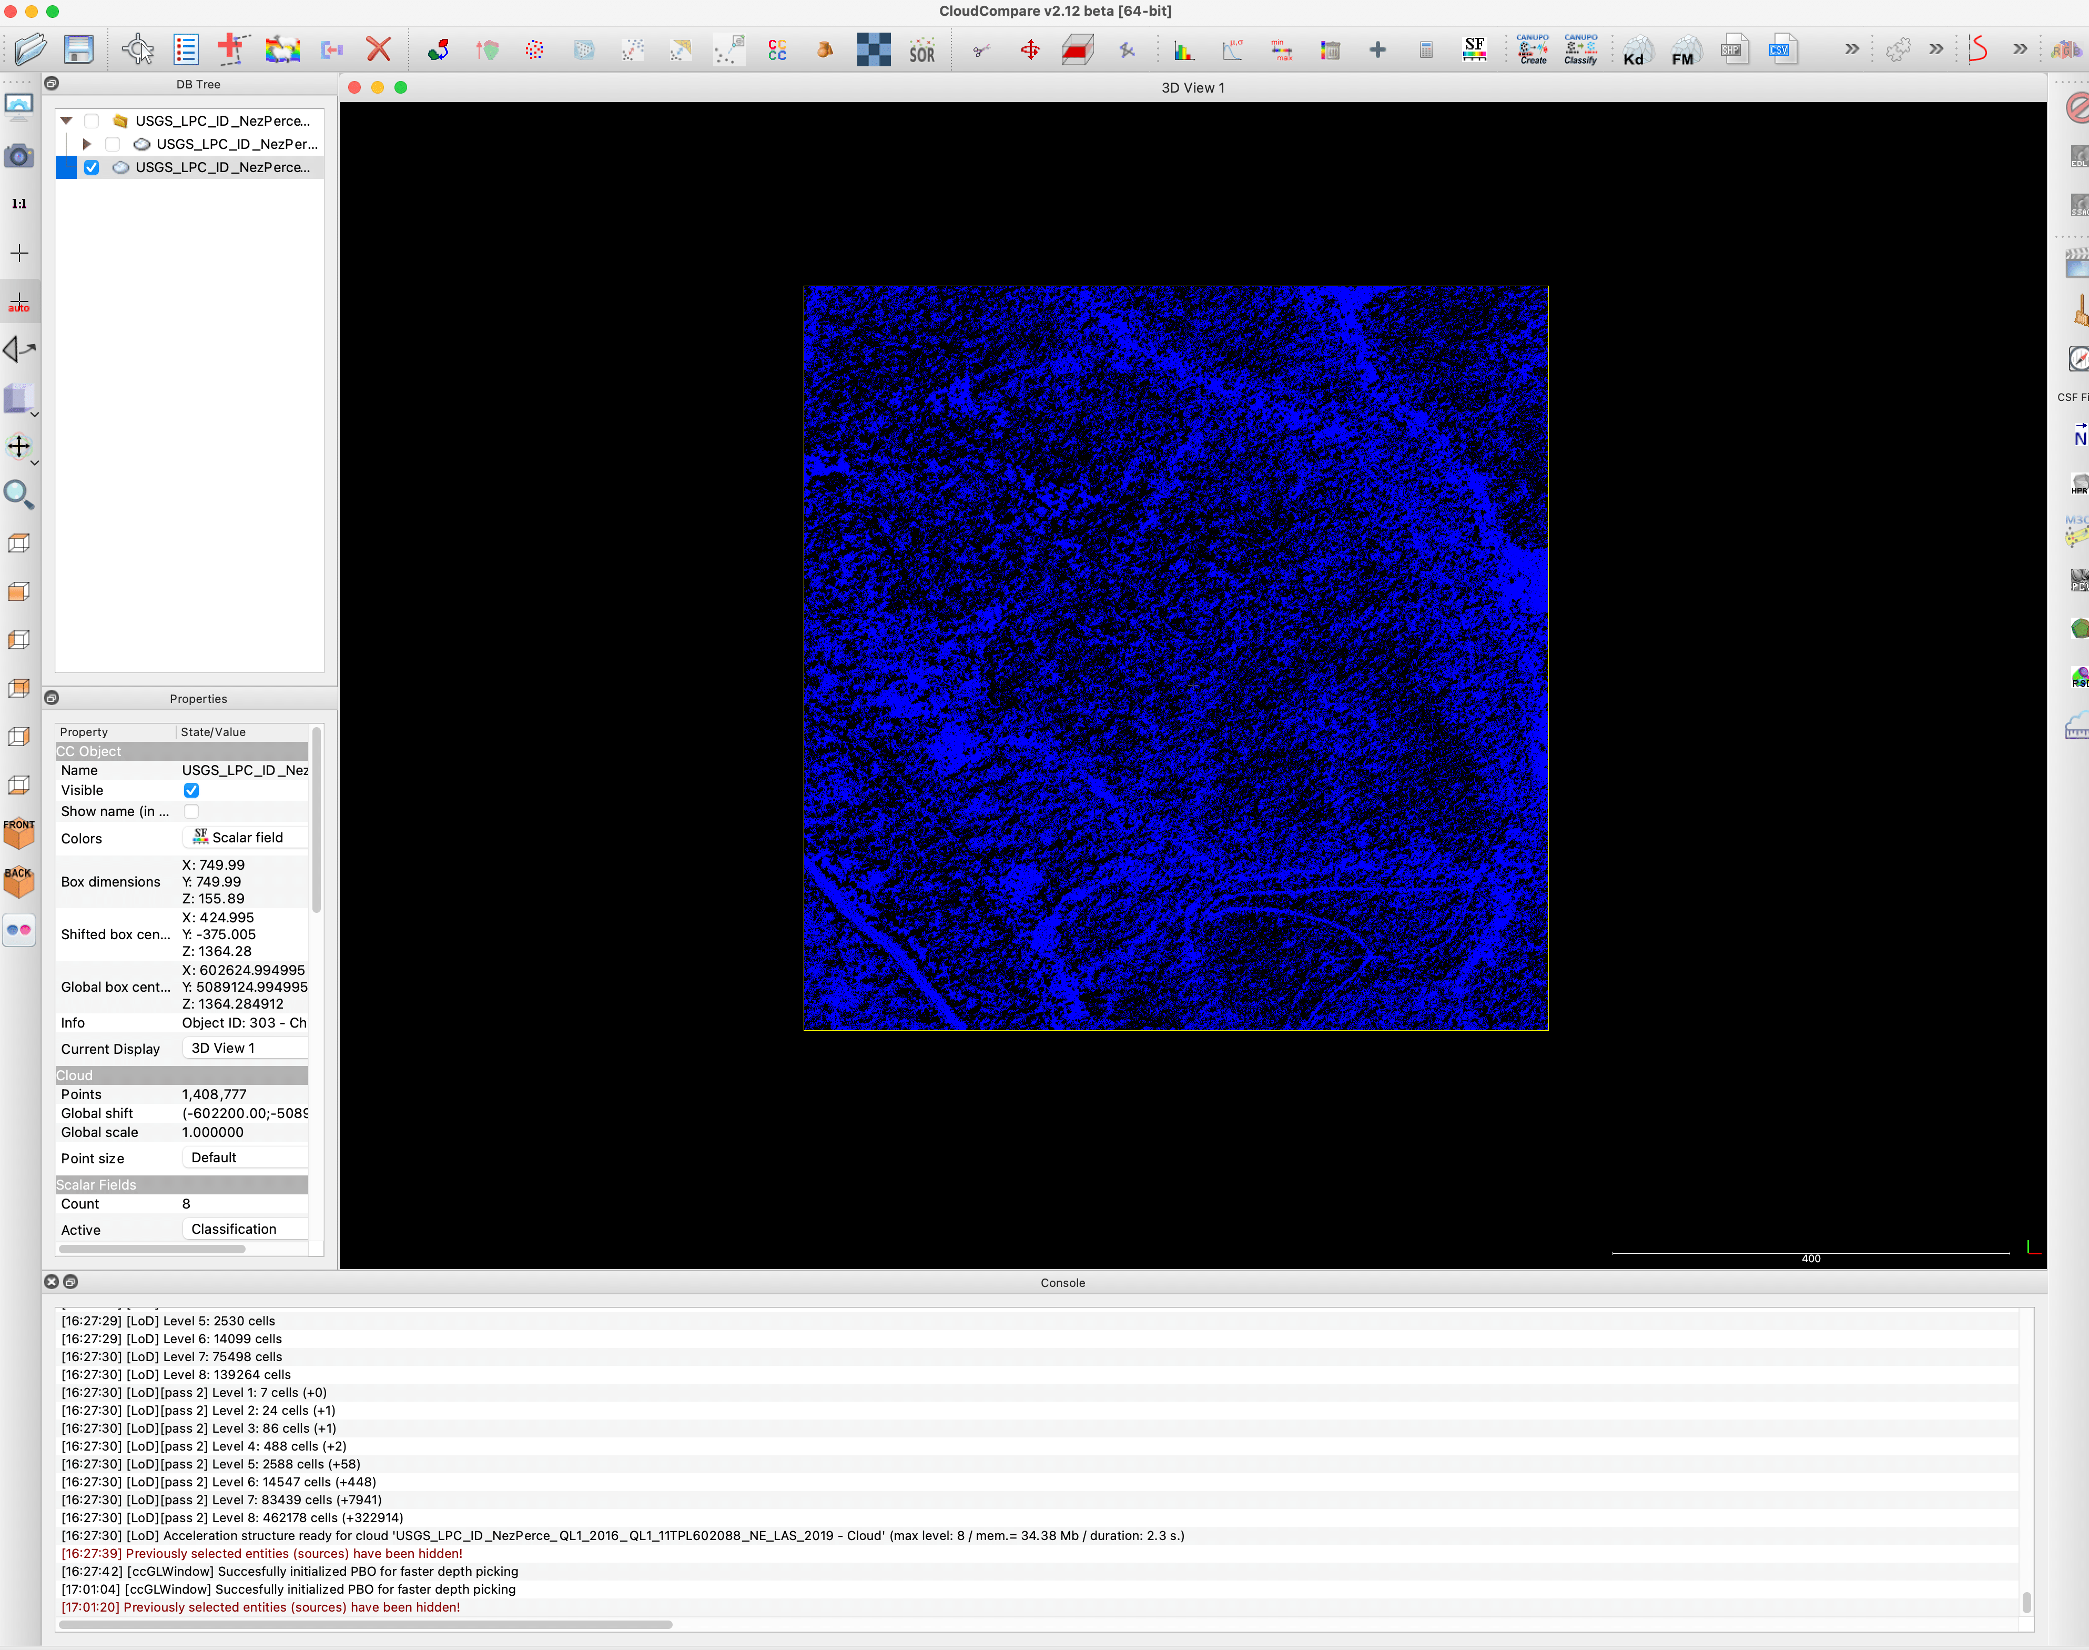Click the scalar field histogram icon

click(x=1183, y=50)
